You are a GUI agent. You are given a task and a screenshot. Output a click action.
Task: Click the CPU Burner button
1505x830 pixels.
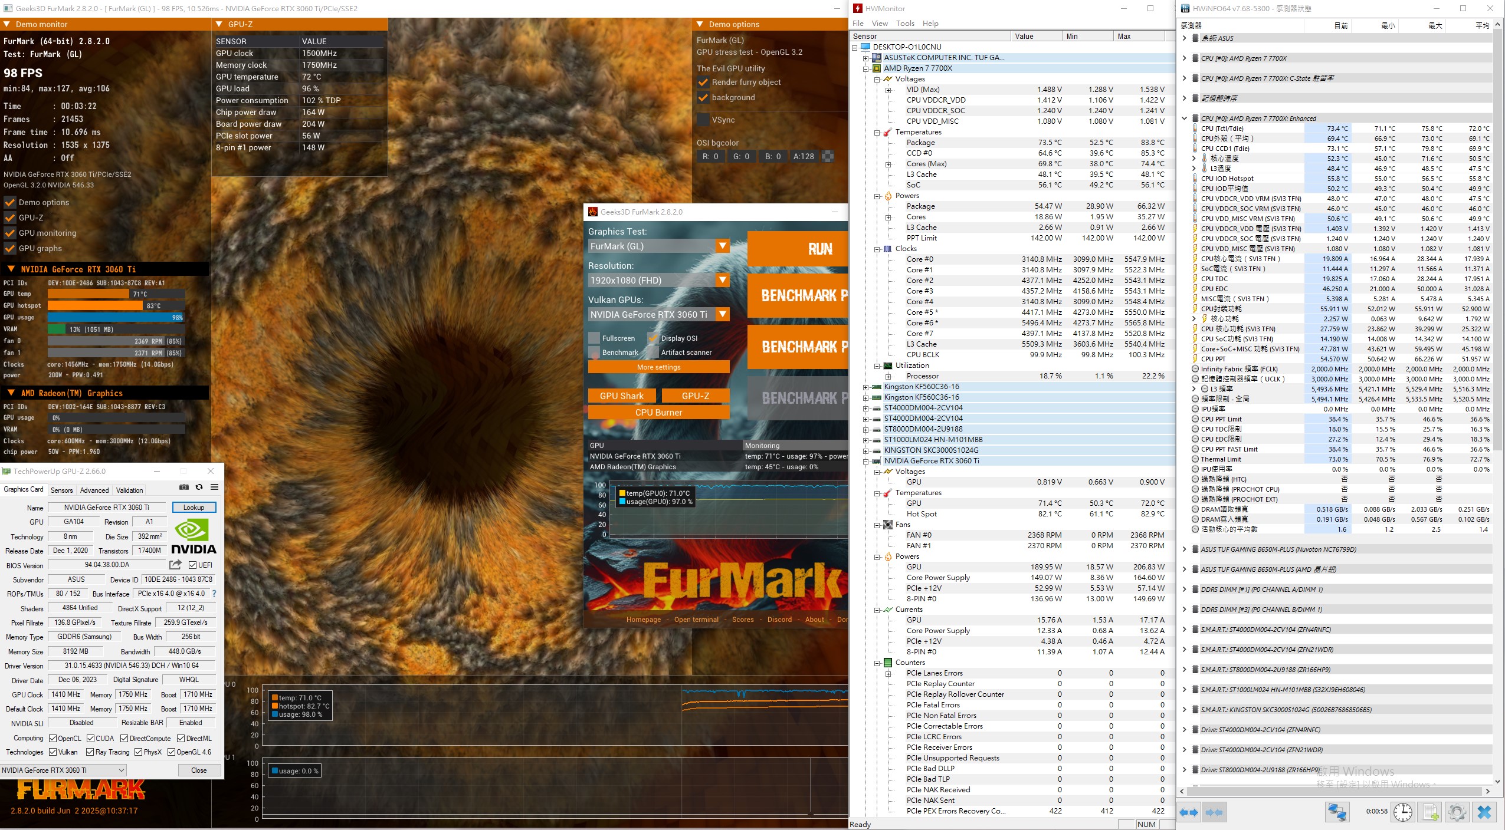pyautogui.click(x=658, y=412)
